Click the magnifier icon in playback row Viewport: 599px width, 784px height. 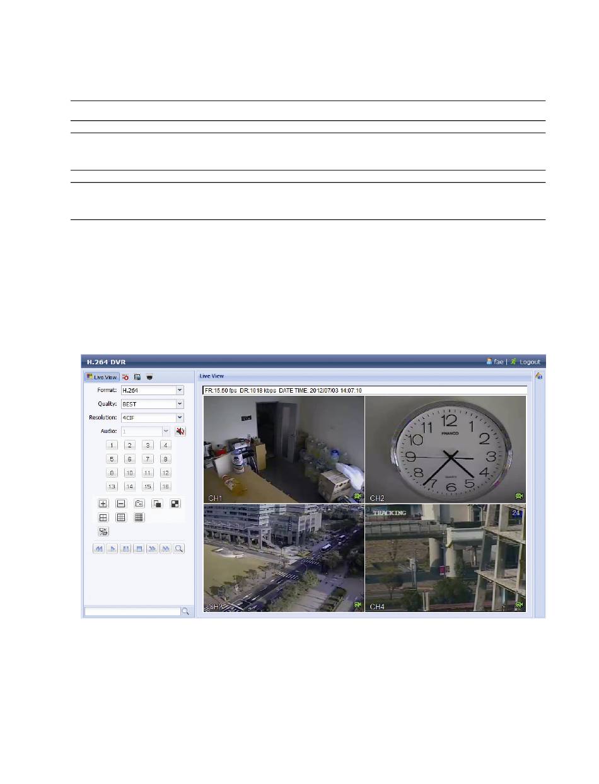179,549
